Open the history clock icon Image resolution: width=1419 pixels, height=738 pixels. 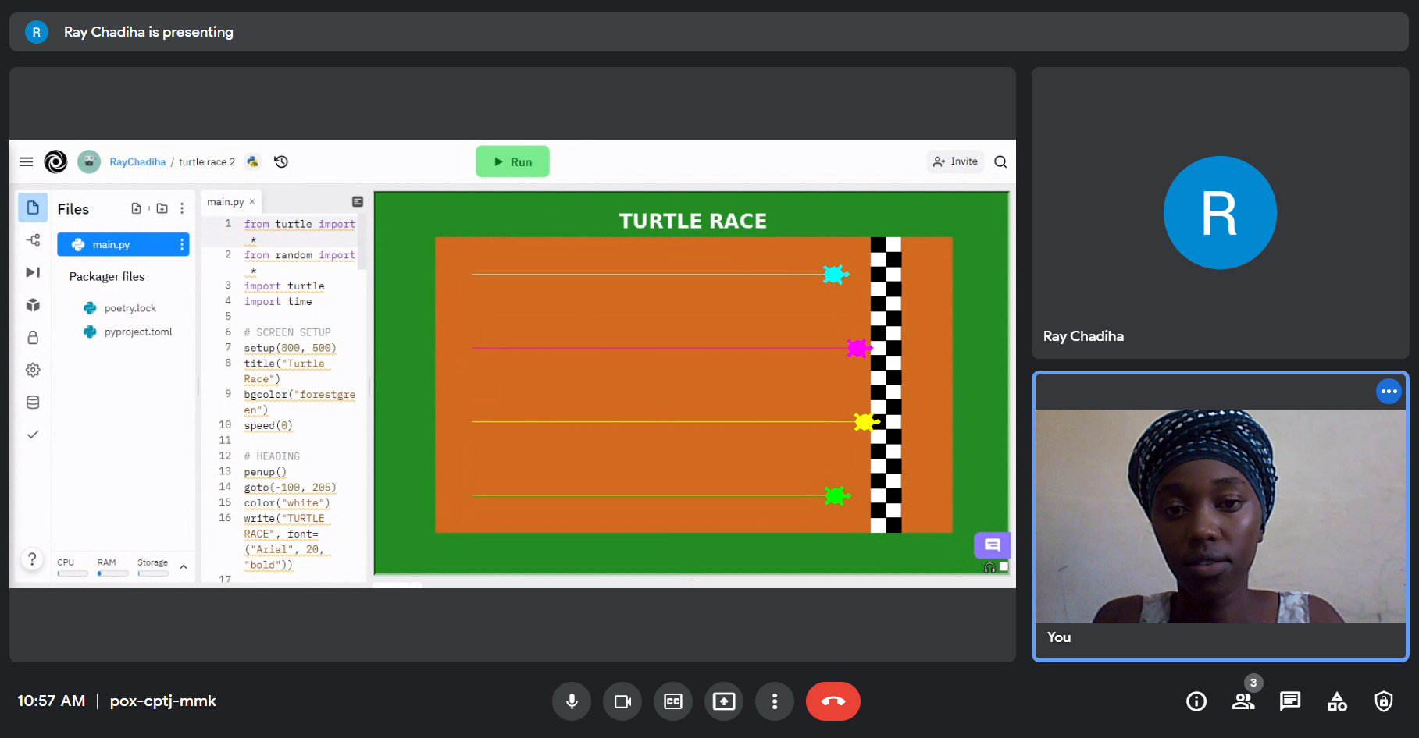click(281, 161)
